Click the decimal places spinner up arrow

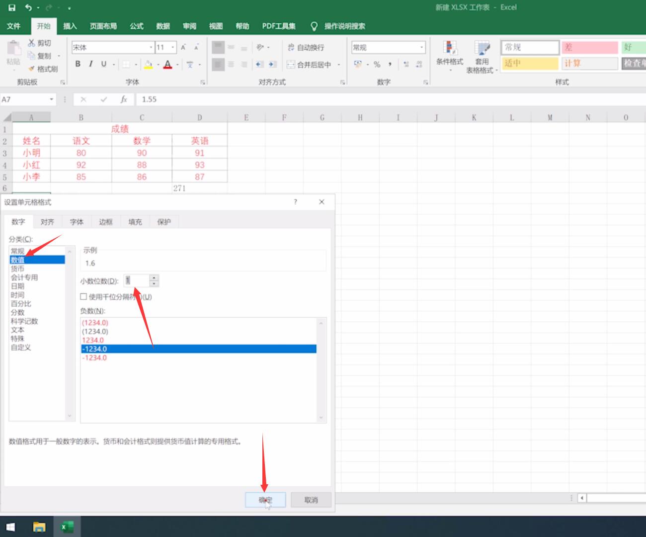[x=154, y=278]
